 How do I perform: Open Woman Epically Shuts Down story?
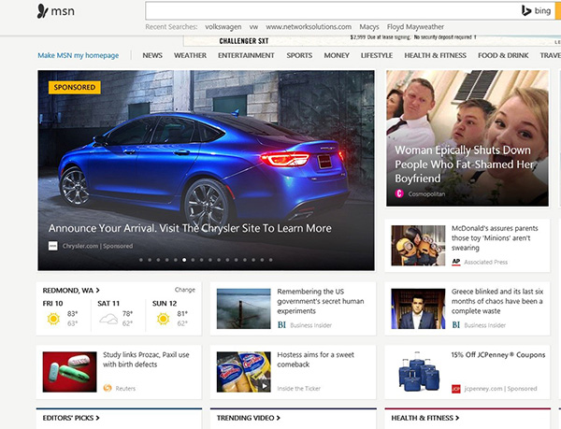(x=465, y=164)
